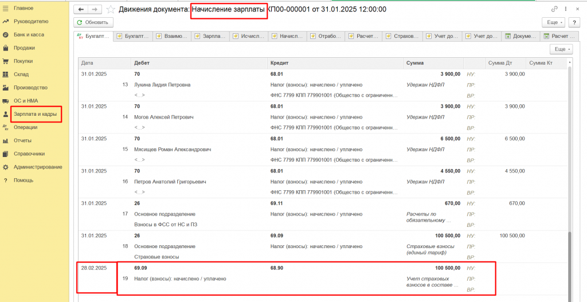Click the Дебет column header
The width and height of the screenshot is (587, 302).
(x=199, y=63)
